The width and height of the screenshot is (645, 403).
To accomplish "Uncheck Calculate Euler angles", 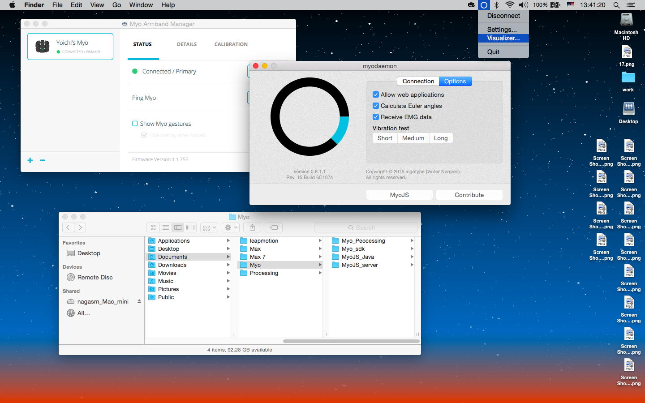I will coord(376,106).
